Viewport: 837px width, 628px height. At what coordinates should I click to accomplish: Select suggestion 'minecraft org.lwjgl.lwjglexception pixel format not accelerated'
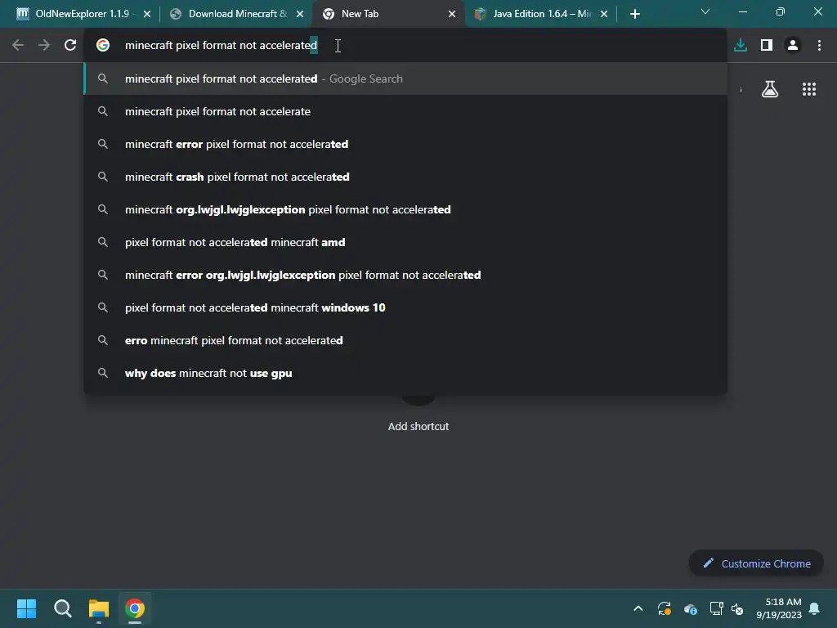[x=405, y=209]
